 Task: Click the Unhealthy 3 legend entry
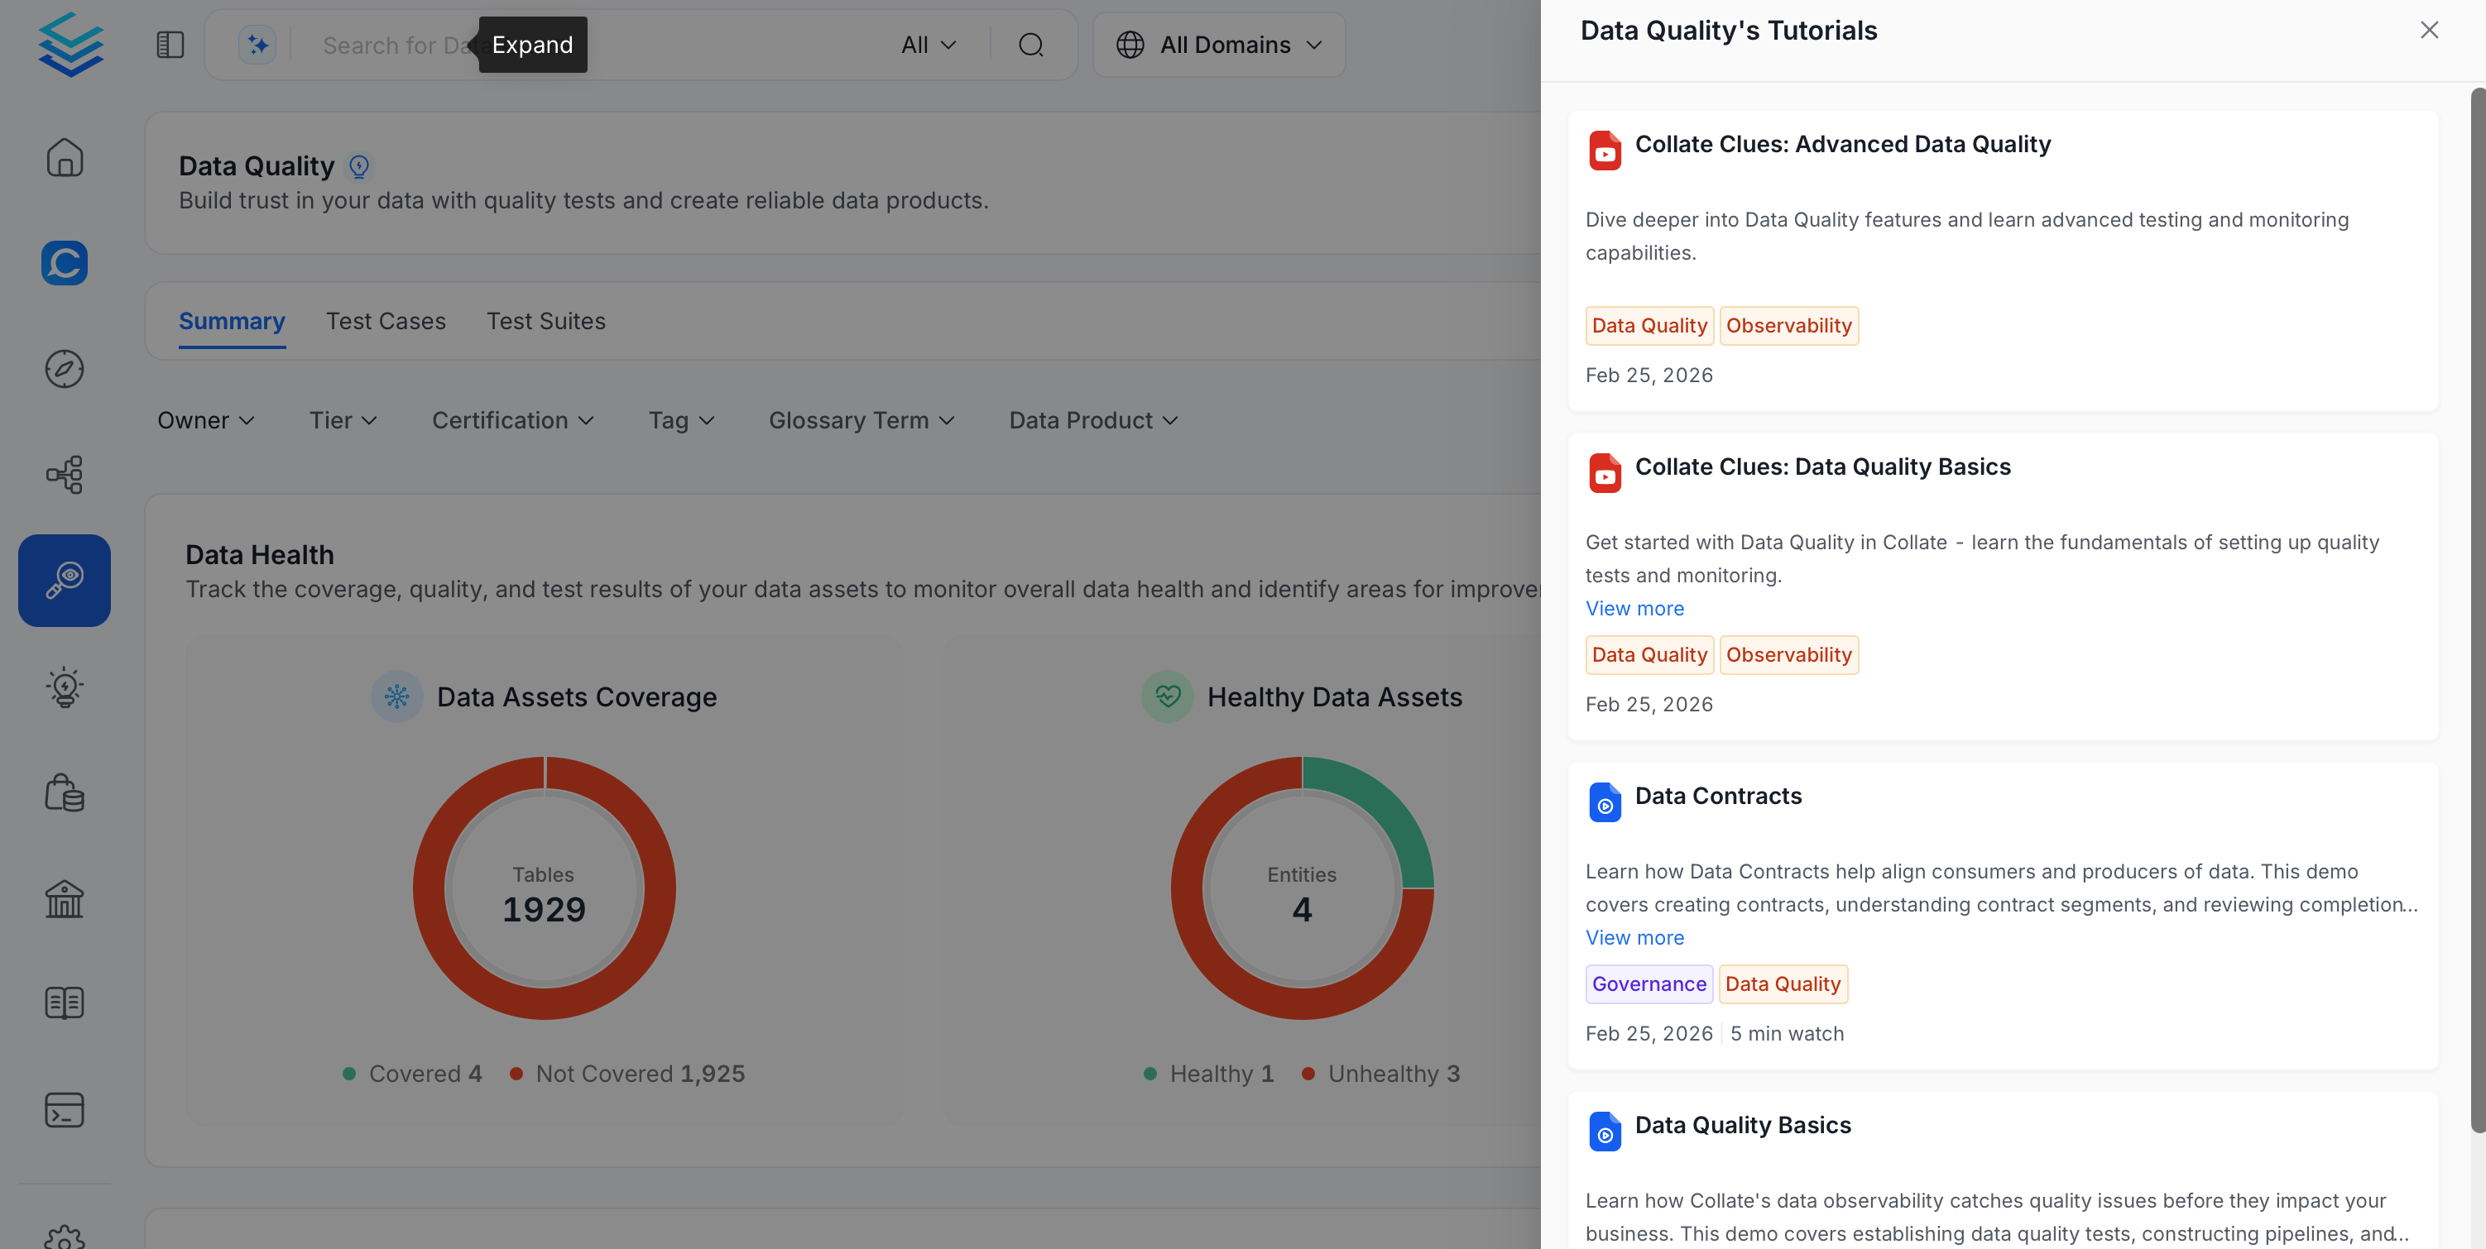1381,1074
